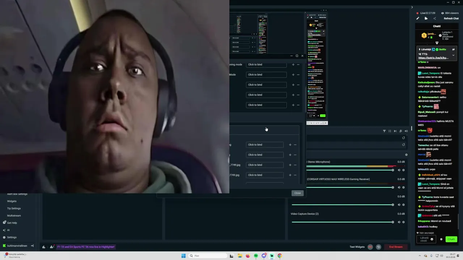
Task: Click Refresh Chat
Action: point(451,18)
